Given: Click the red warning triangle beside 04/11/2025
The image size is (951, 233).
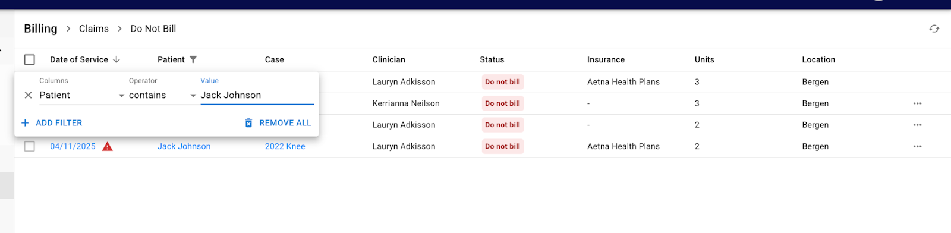Looking at the screenshot, I should point(108,146).
